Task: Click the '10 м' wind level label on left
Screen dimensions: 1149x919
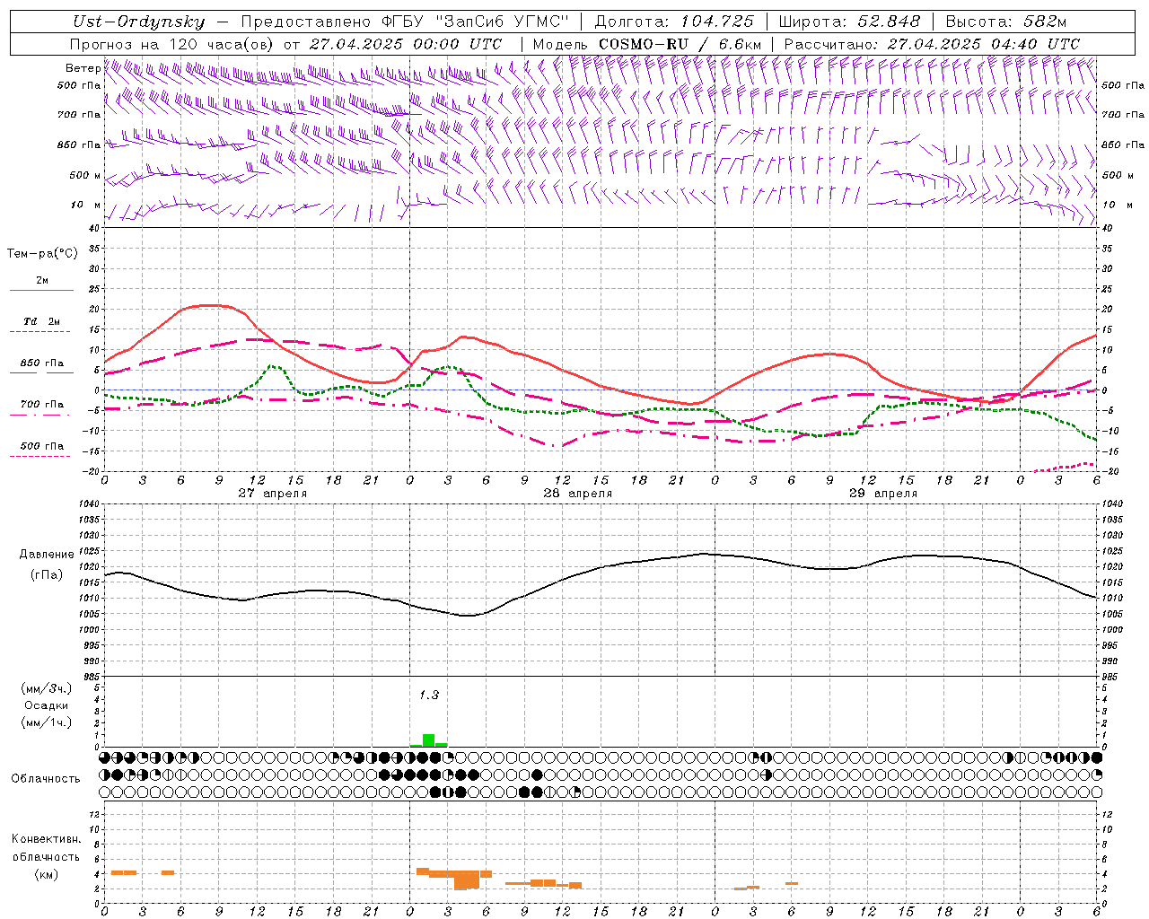Action: point(86,206)
